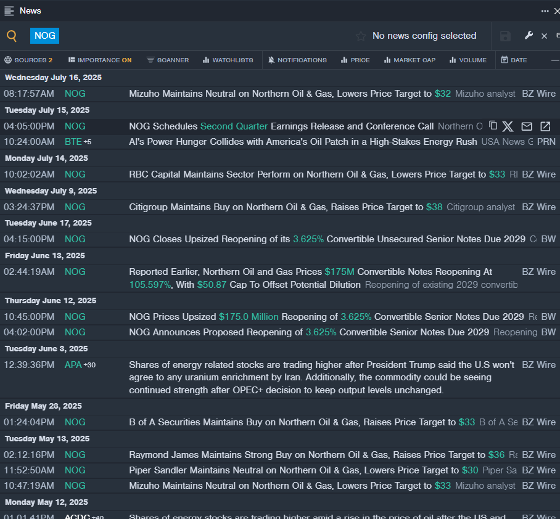Open NOG Announces Proposed Reopening headline
The width and height of the screenshot is (560, 519).
(309, 332)
